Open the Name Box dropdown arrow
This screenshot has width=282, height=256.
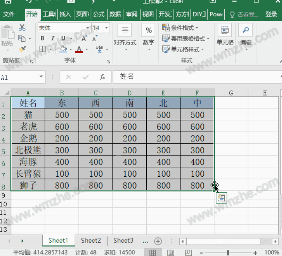(41, 77)
